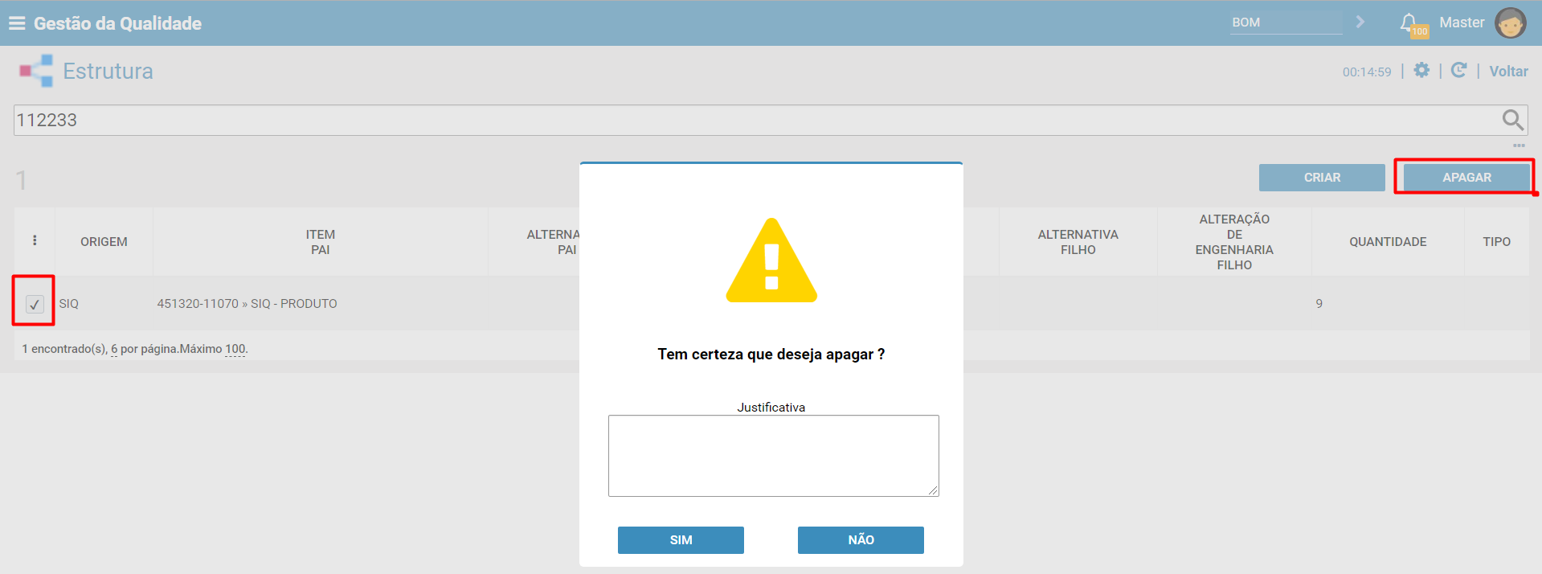This screenshot has height=574, width=1542.
Task: Click the quantity value 9
Action: [x=1319, y=304]
